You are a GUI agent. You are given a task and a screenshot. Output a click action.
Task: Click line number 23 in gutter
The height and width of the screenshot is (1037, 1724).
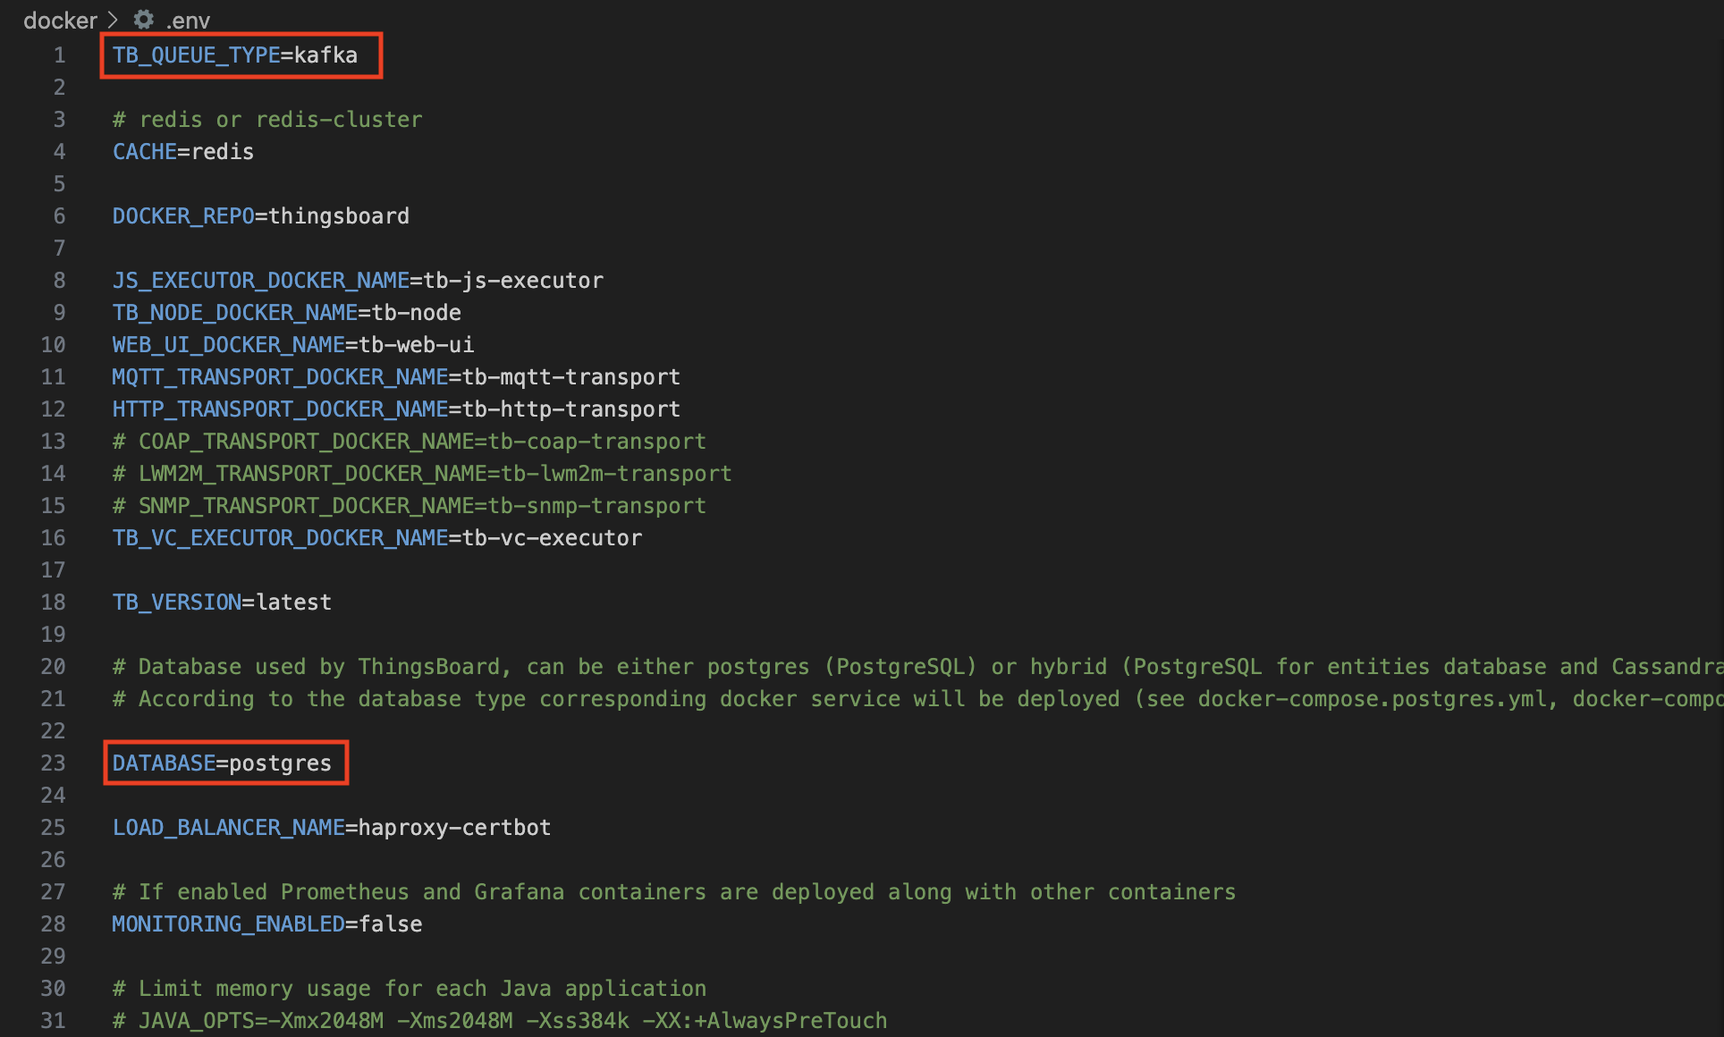tap(53, 763)
